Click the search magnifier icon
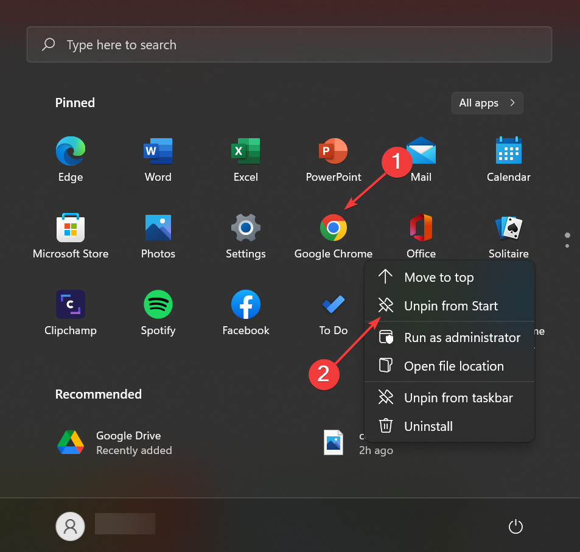This screenshot has width=580, height=552. click(49, 44)
